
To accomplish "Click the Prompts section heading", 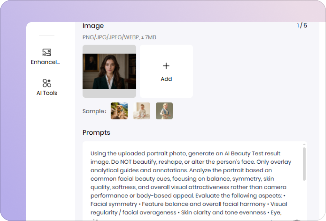I will click(96, 133).
